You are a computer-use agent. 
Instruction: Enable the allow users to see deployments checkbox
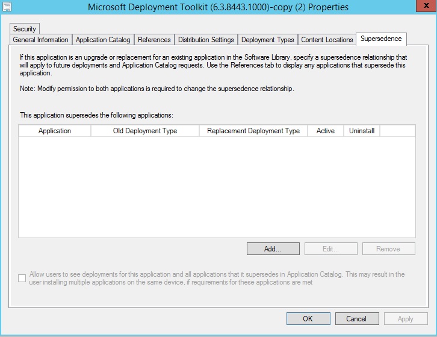pos(22,278)
